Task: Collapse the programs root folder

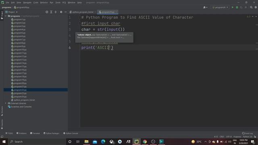Action: click(x=6, y=16)
